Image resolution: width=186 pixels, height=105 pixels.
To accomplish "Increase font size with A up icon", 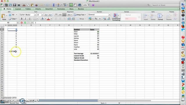I will (x=46, y=15).
